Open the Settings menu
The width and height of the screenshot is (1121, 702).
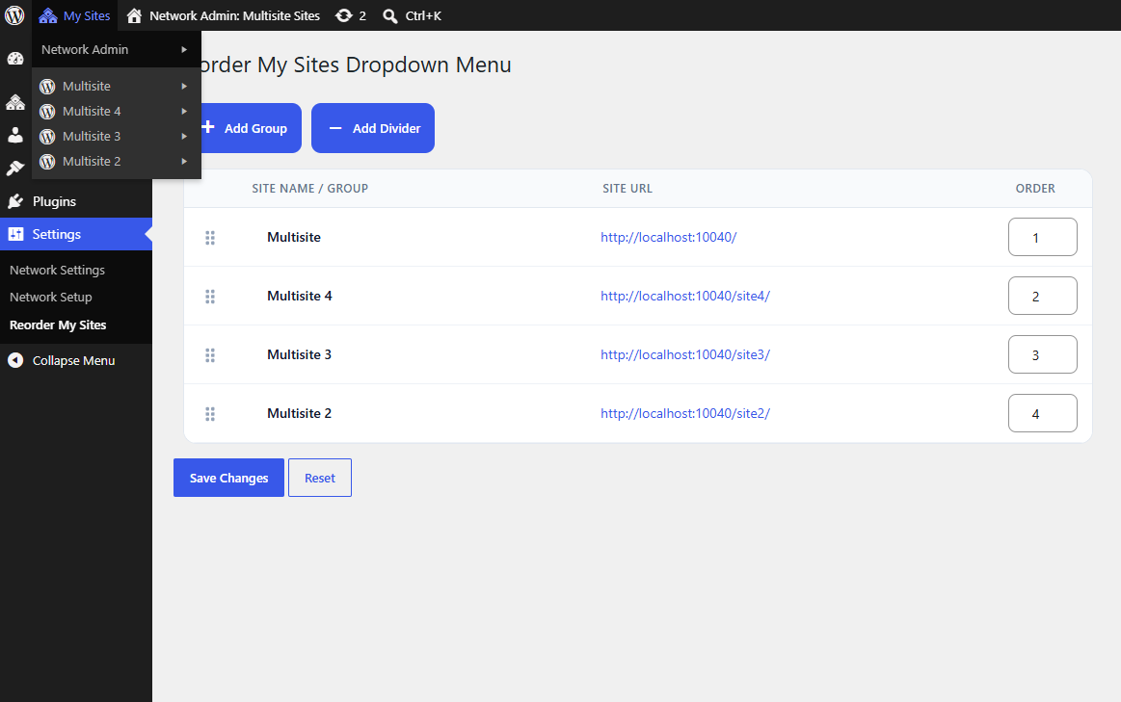point(76,234)
